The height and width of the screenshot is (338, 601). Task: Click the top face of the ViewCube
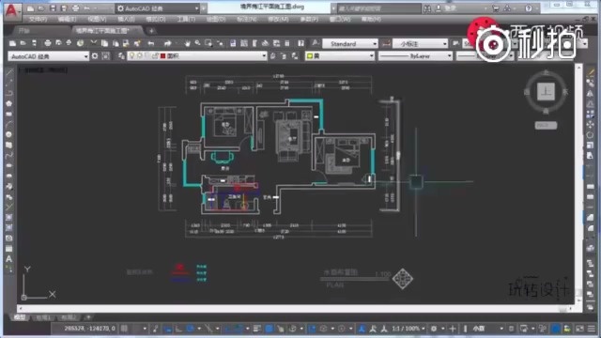(546, 91)
